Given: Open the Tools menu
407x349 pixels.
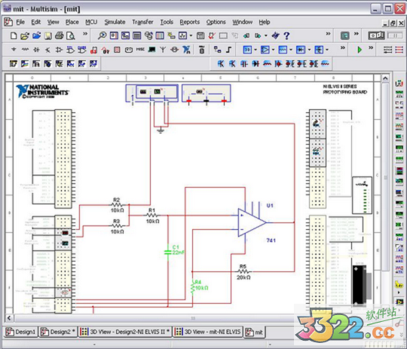Looking at the screenshot, I should pos(167,22).
